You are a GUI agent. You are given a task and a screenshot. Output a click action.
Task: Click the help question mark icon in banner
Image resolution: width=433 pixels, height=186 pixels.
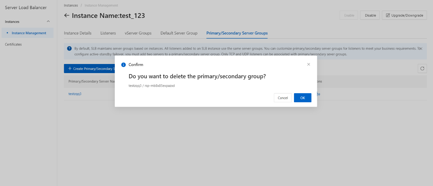pos(69,48)
